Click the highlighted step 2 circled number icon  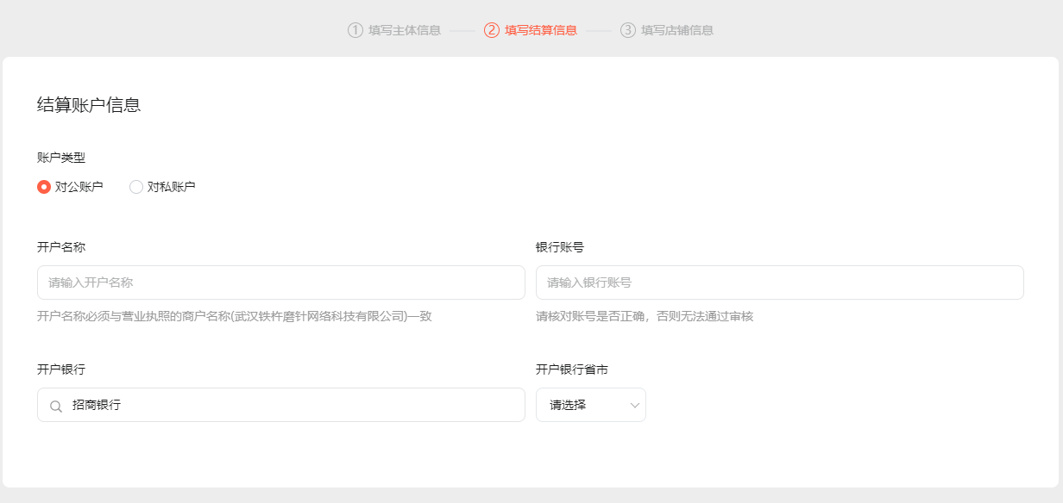[492, 30]
